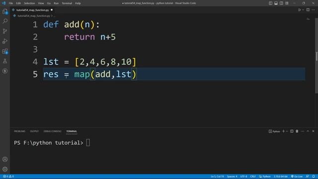Viewport: 318px width, 179px height.
Task: Click line number 1 in the gutter
Action: coord(35,25)
